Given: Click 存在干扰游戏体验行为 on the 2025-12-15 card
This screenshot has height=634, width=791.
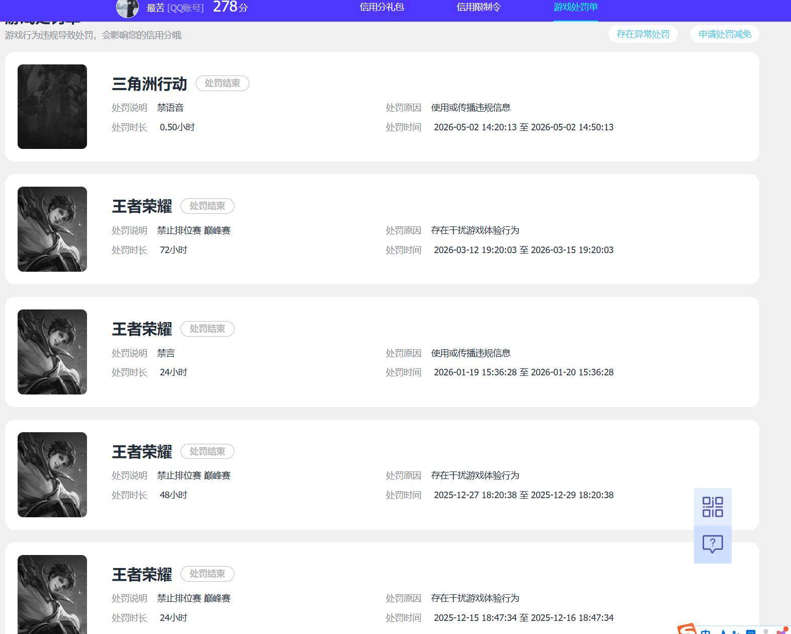Looking at the screenshot, I should click(475, 598).
